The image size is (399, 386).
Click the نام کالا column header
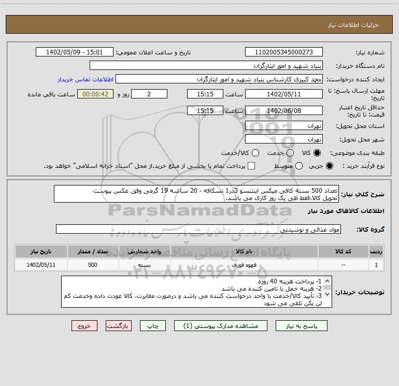tap(249, 251)
